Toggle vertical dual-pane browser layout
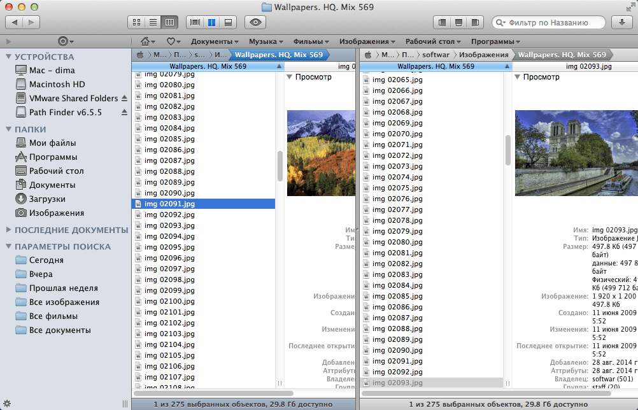 [x=211, y=22]
